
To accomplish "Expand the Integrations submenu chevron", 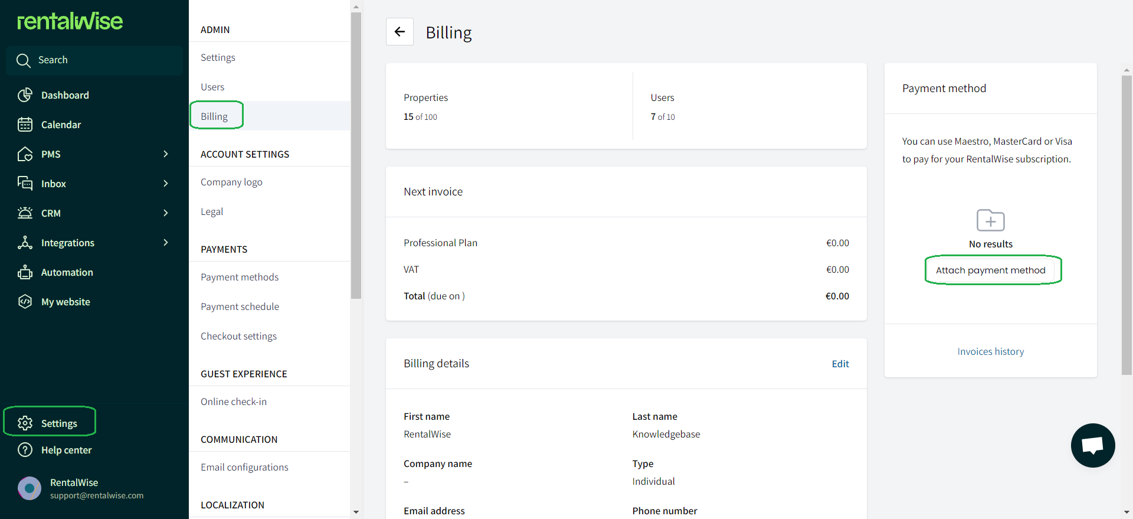I will pos(166,243).
